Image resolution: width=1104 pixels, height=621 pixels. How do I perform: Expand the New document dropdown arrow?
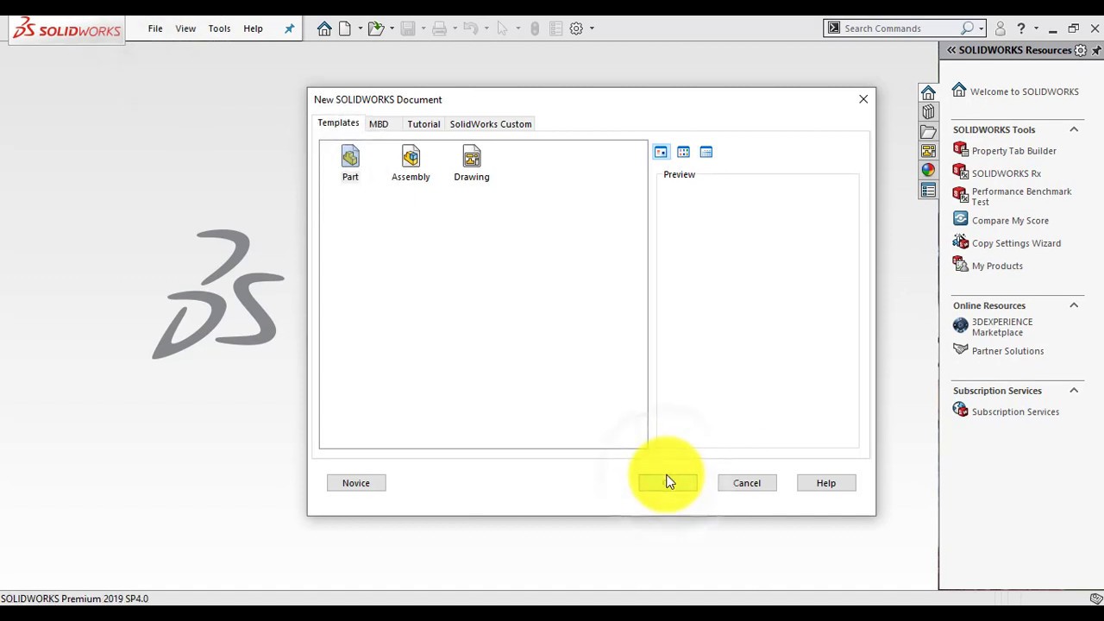pos(360,28)
